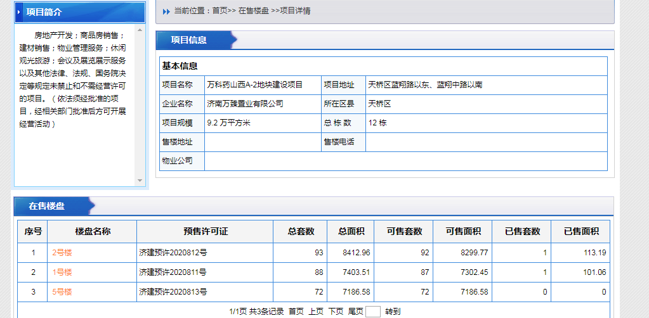The height and width of the screenshot is (318, 649).
Task: Open the 1号楼 building link
Action: (62, 272)
